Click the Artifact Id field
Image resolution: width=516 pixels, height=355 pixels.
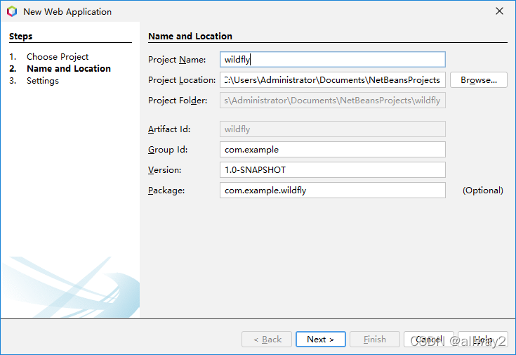[332, 129]
